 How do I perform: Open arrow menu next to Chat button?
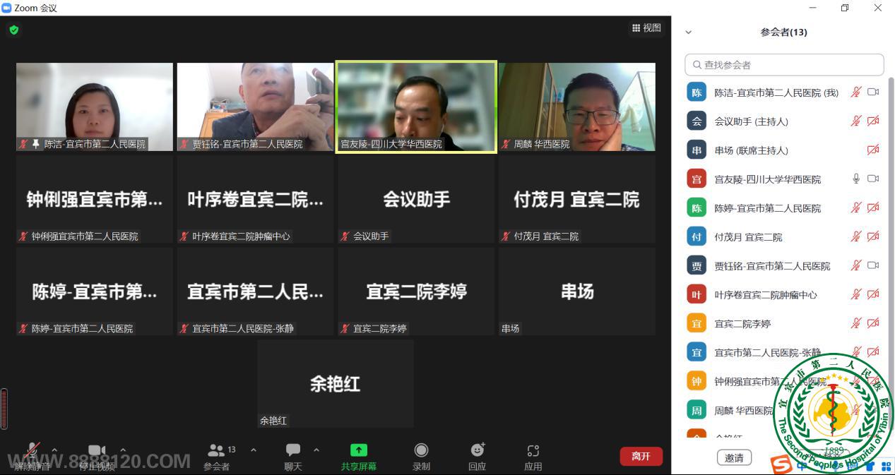coord(316,450)
